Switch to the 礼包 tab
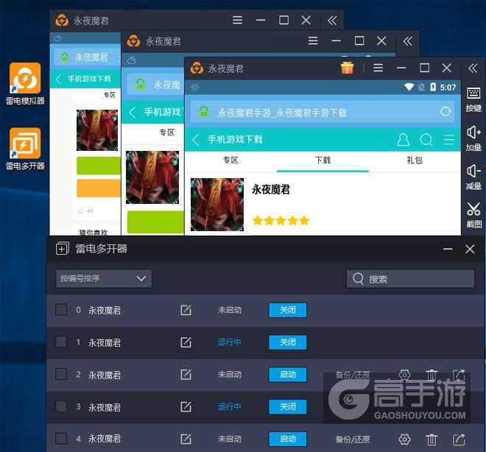Viewport: 486px width, 452px height. click(415, 160)
